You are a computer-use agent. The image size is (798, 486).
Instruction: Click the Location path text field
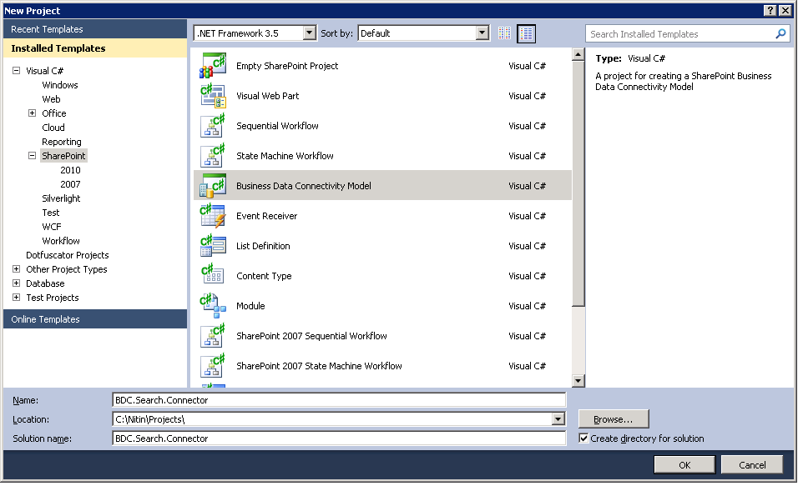332,419
